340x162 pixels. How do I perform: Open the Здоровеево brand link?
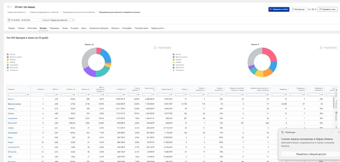pos(12,133)
